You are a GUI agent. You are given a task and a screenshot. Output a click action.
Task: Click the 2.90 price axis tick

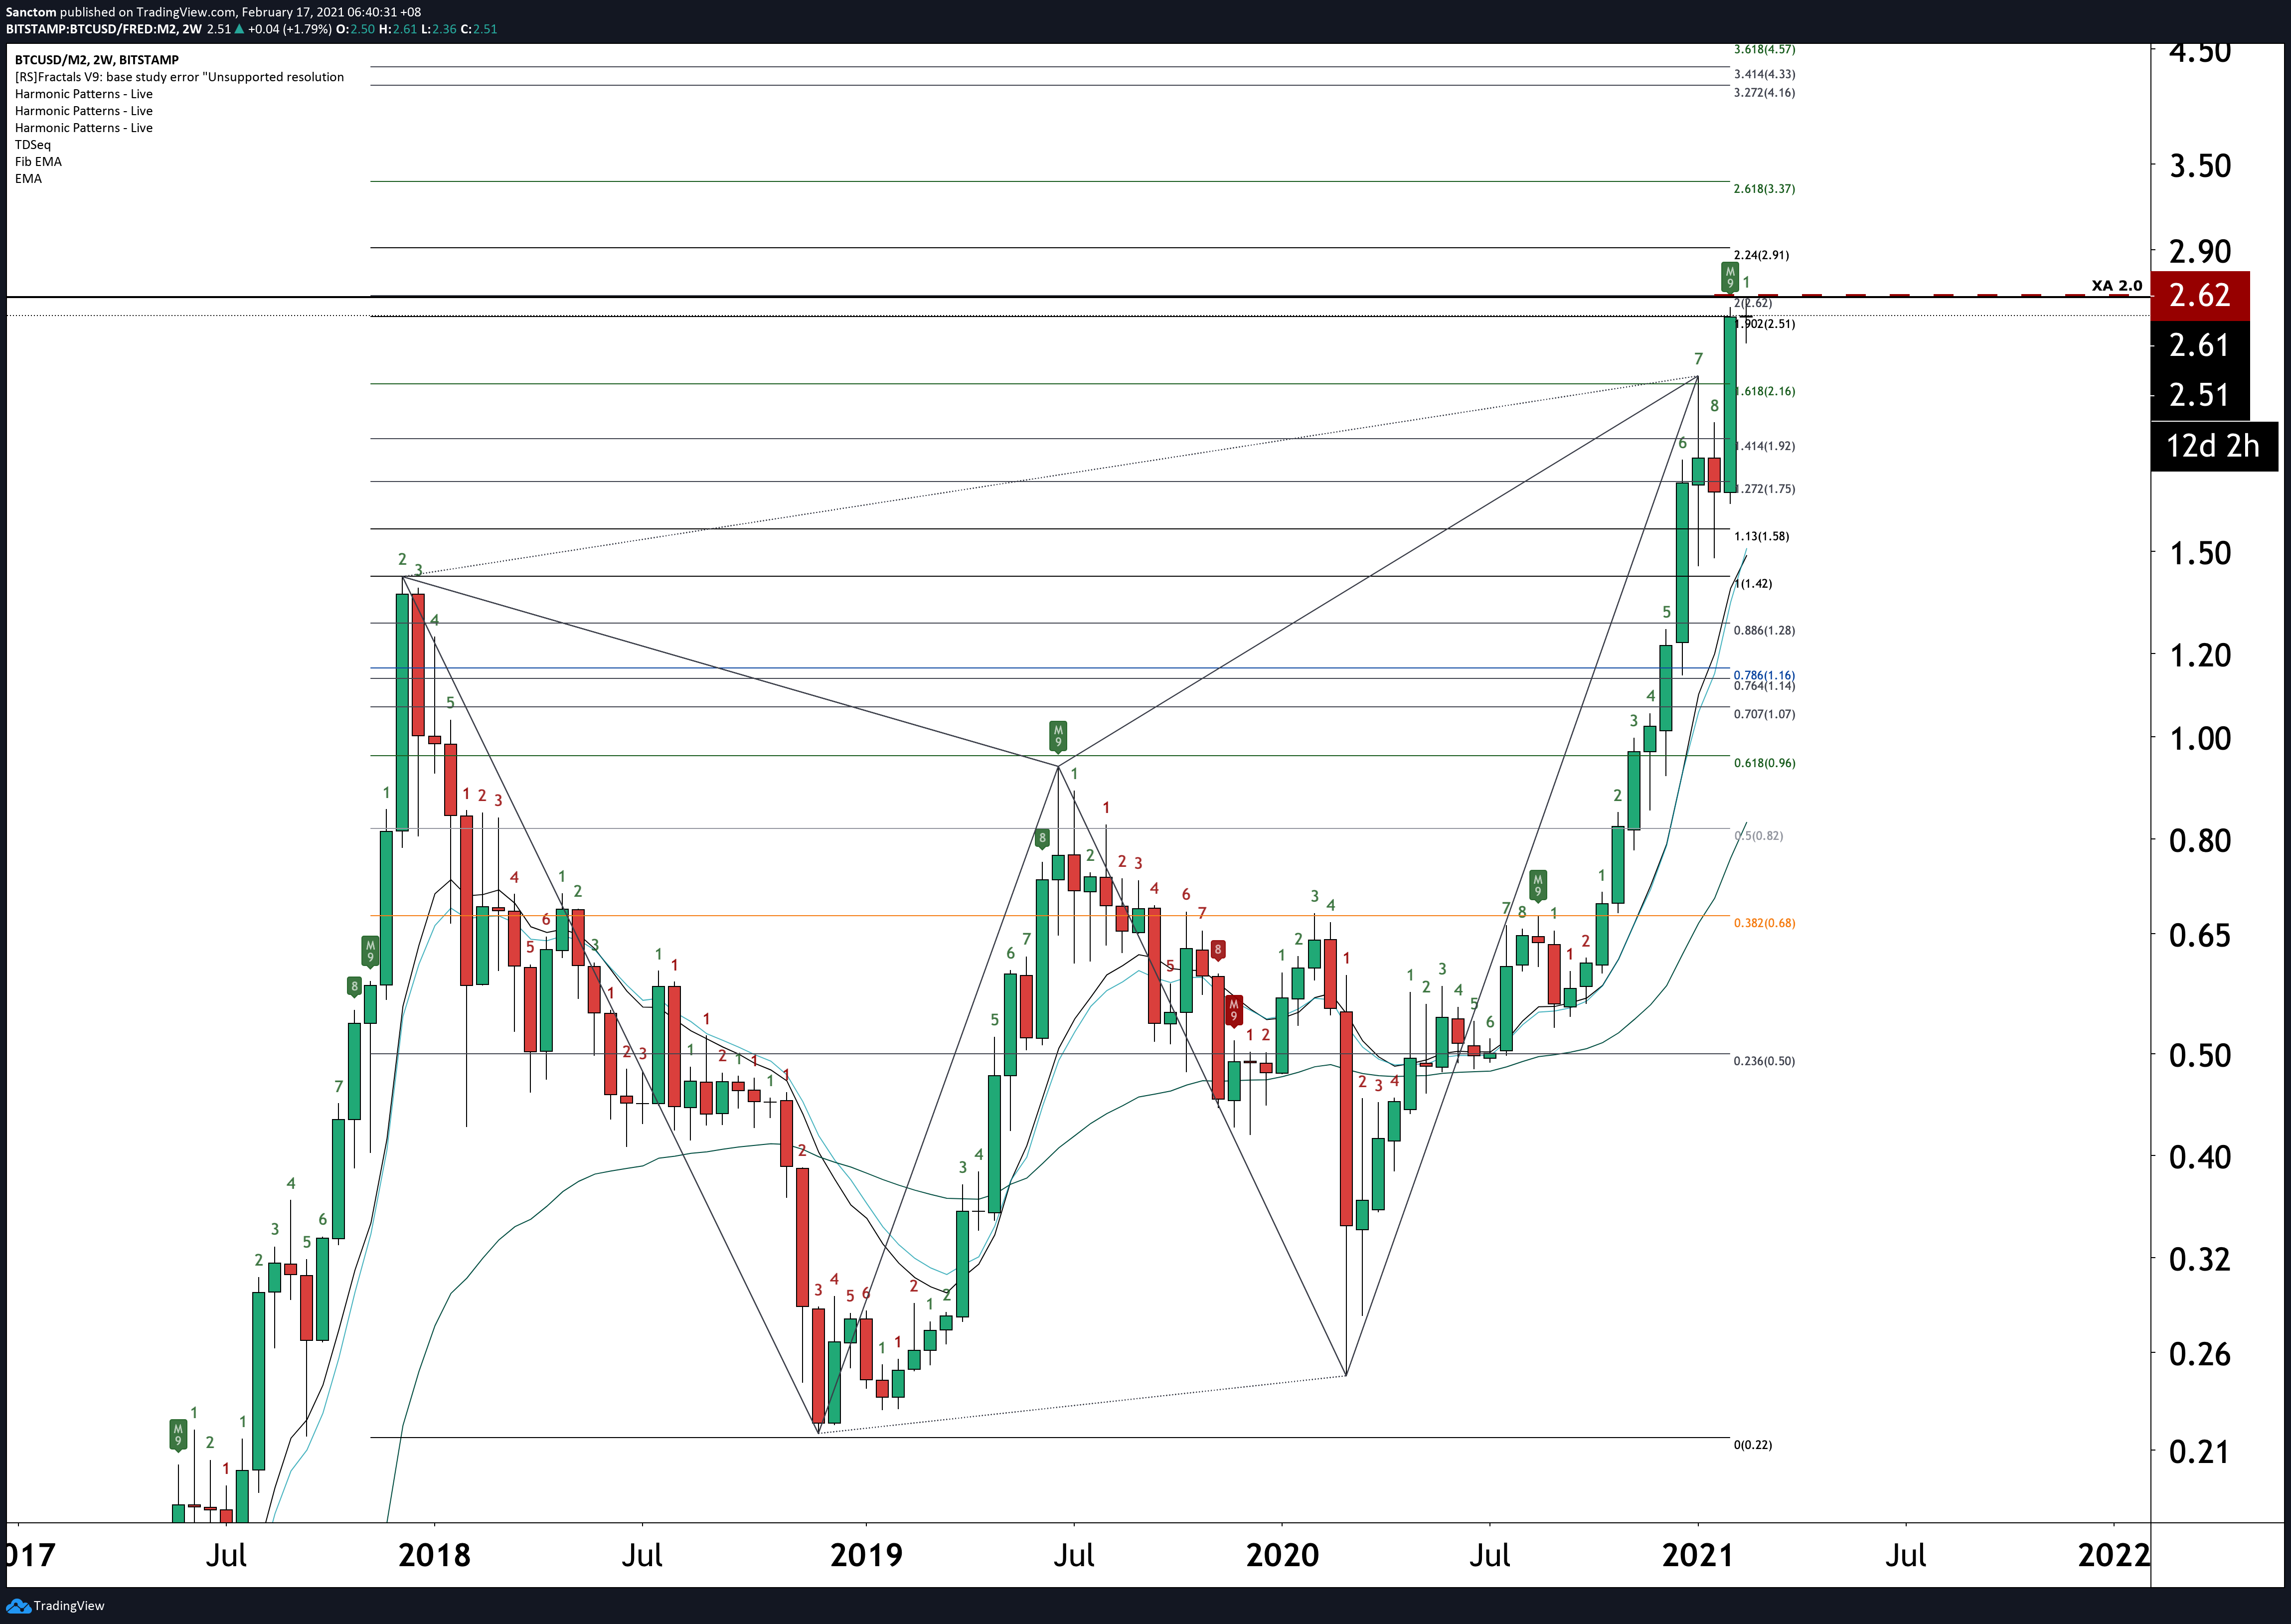coord(2199,251)
